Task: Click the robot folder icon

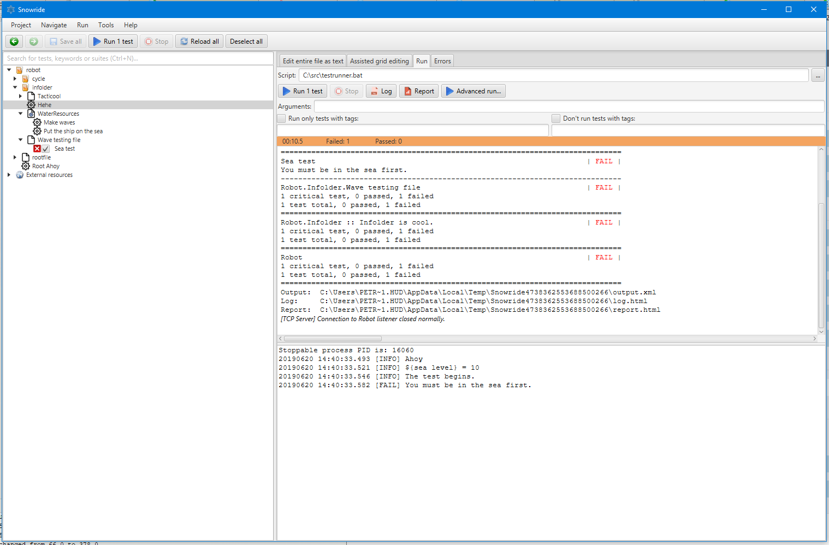Action: [x=20, y=70]
